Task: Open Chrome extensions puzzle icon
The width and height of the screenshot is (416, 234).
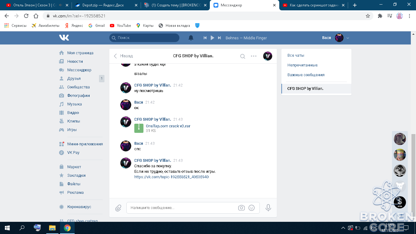Action: (x=380, y=16)
